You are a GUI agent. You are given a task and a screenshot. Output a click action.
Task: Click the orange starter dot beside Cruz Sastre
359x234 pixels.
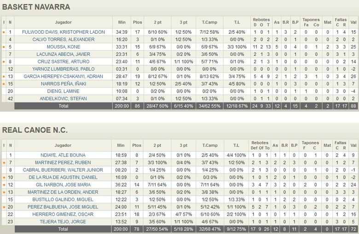[4, 62]
